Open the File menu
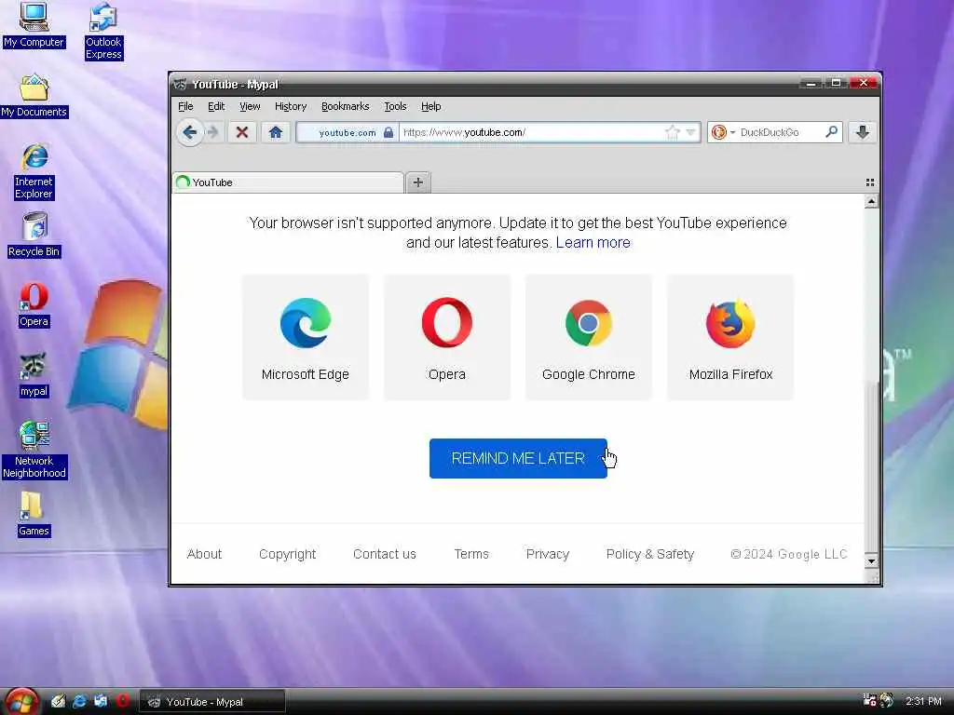The height and width of the screenshot is (715, 954). (x=185, y=106)
